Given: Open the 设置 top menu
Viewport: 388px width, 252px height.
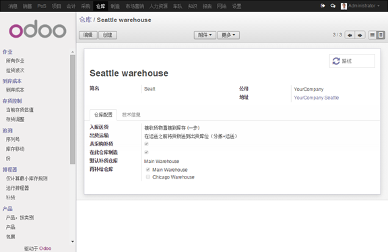Looking at the screenshot, I should coord(236,6).
